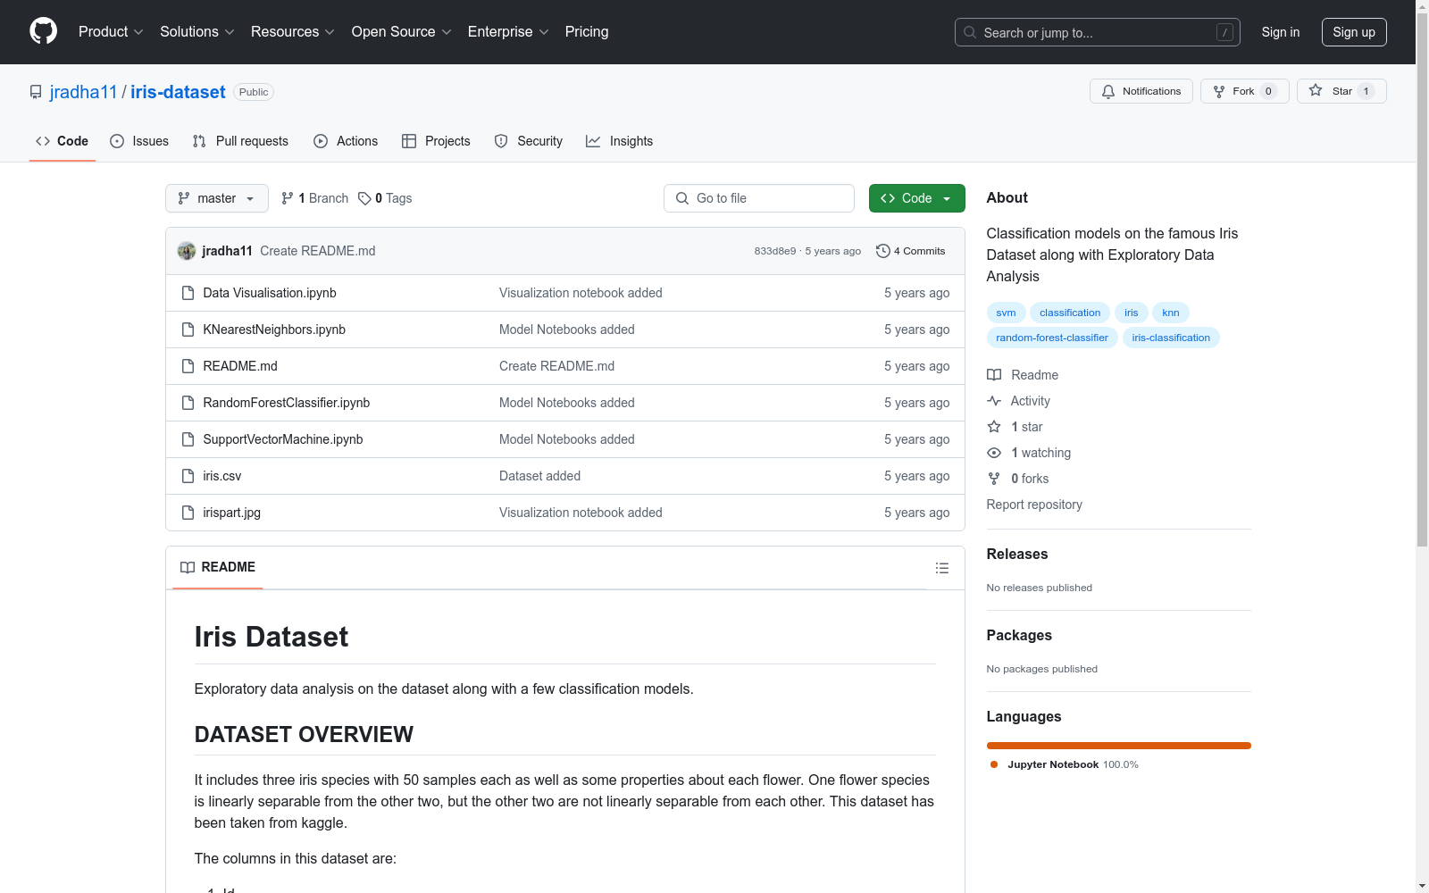Image resolution: width=1429 pixels, height=893 pixels.
Task: Open the Projects tab
Action: point(436,141)
